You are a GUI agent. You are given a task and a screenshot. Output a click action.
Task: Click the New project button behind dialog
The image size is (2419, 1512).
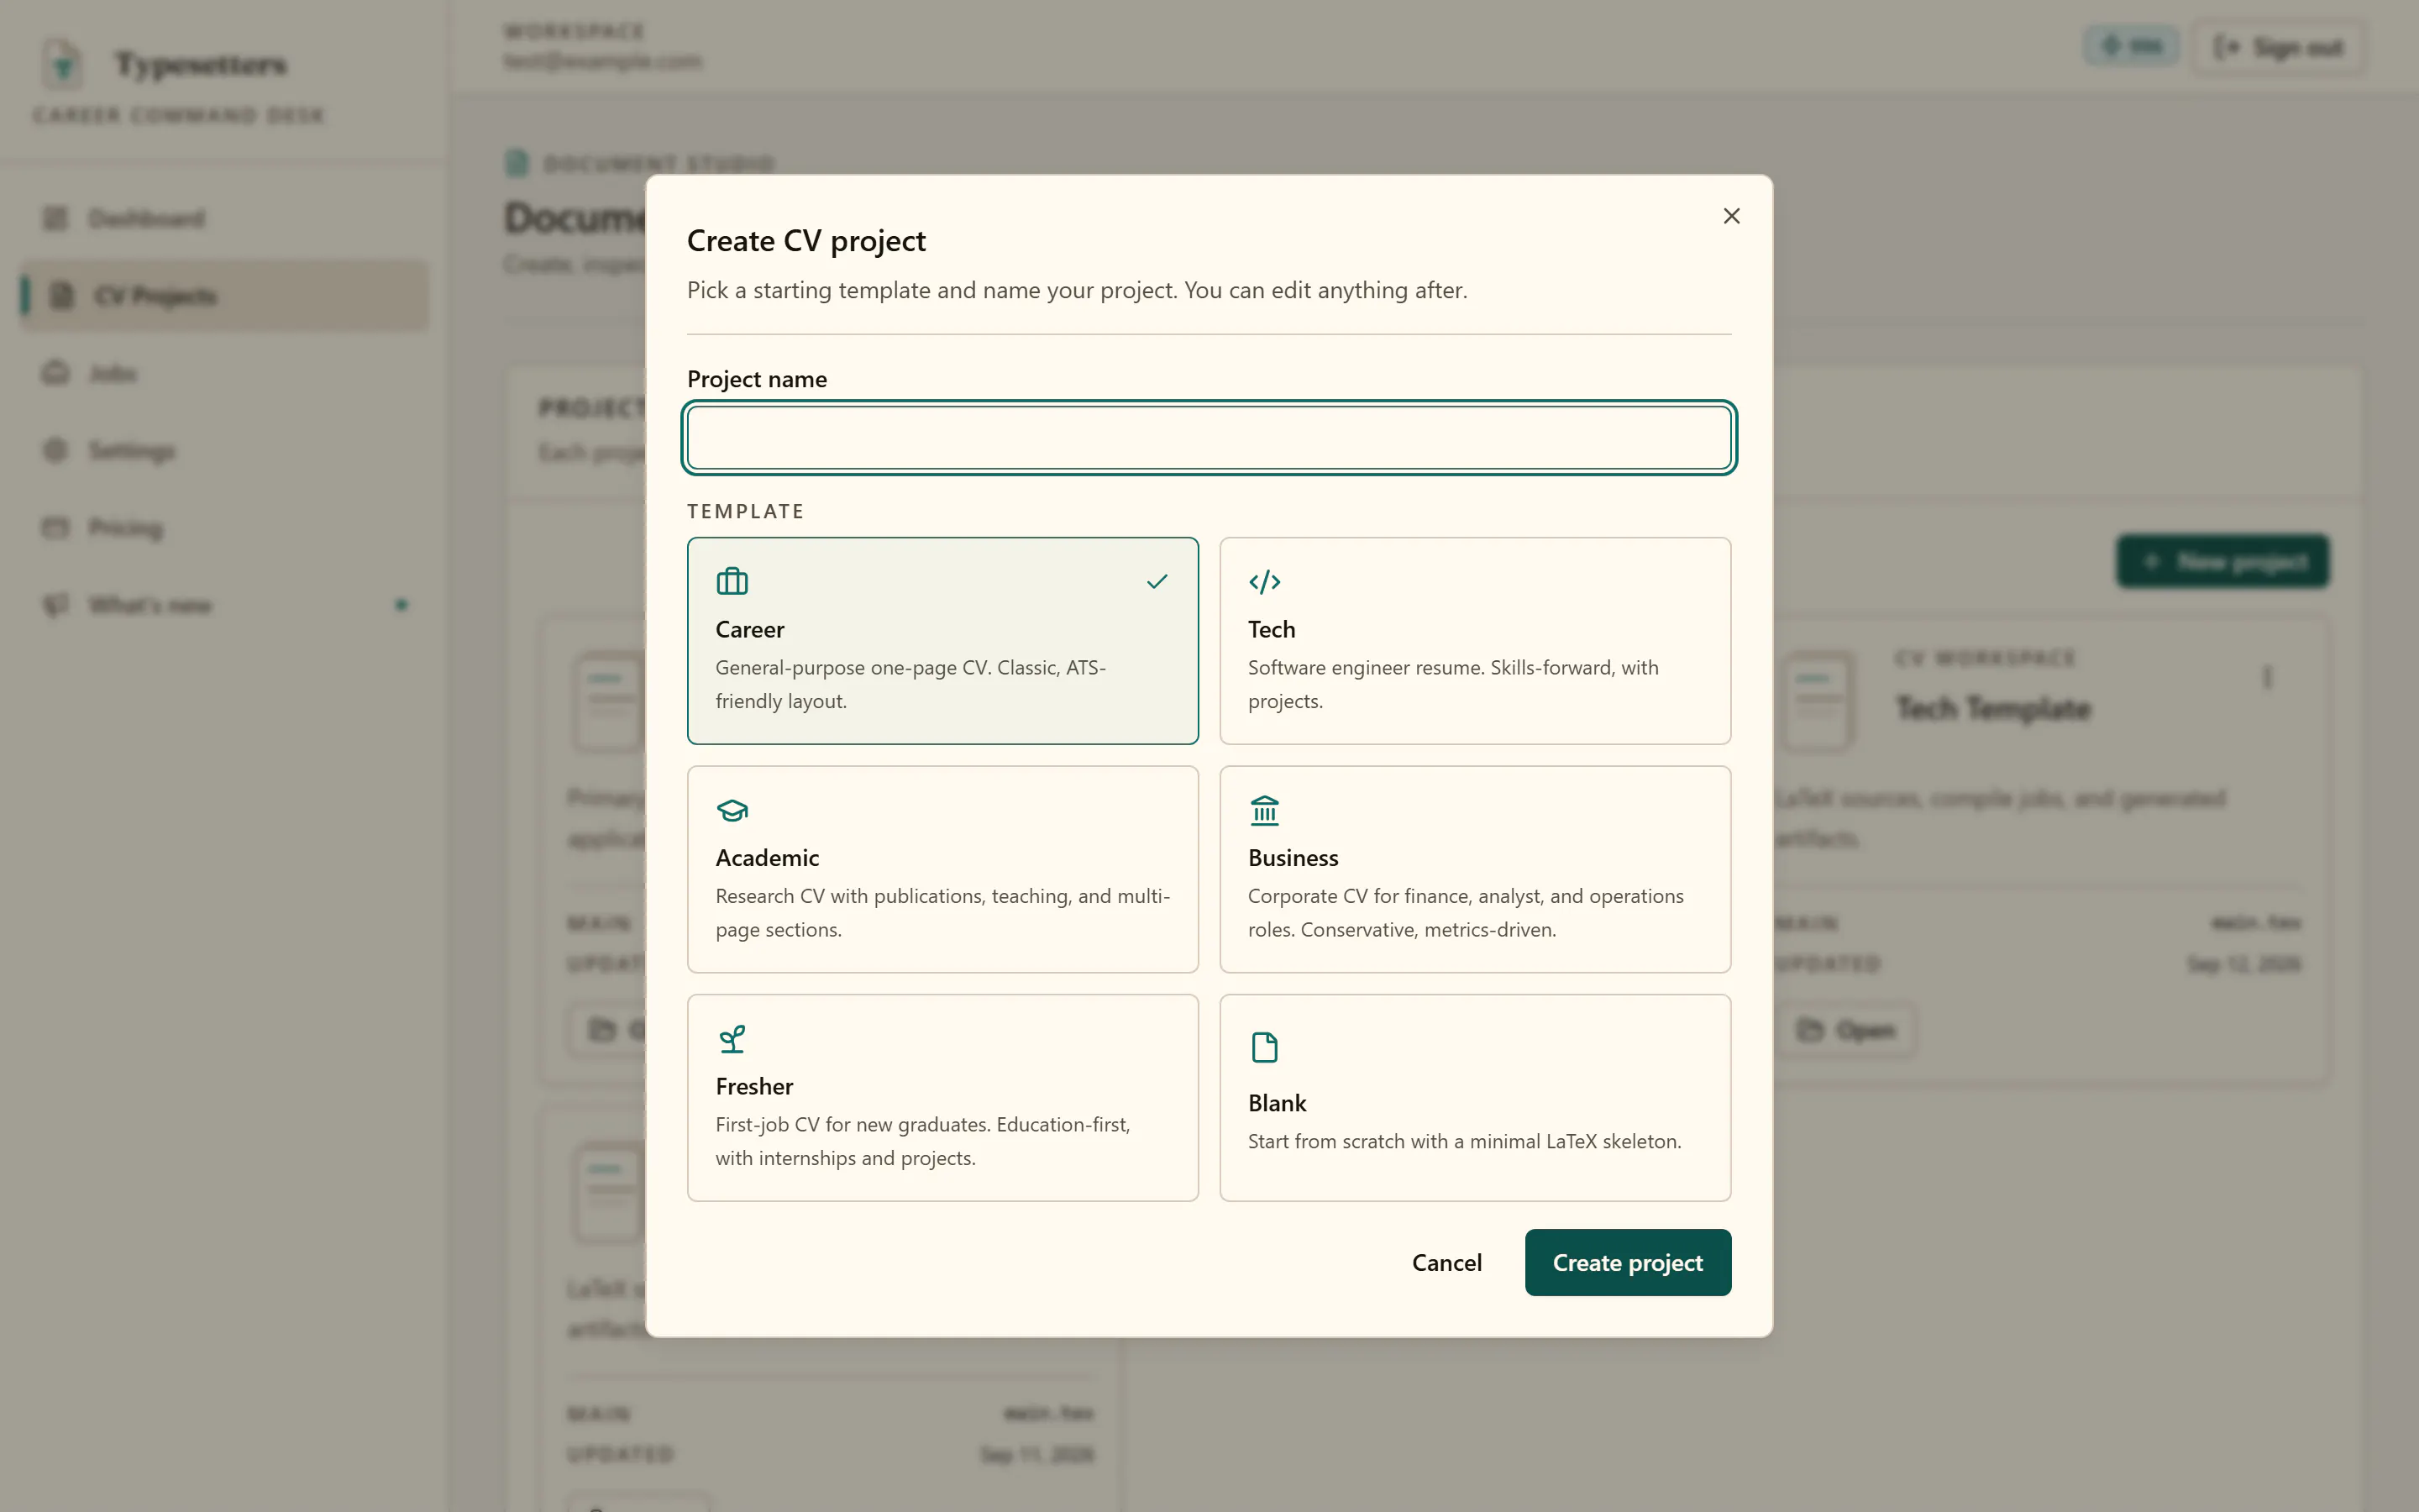pos(2222,562)
